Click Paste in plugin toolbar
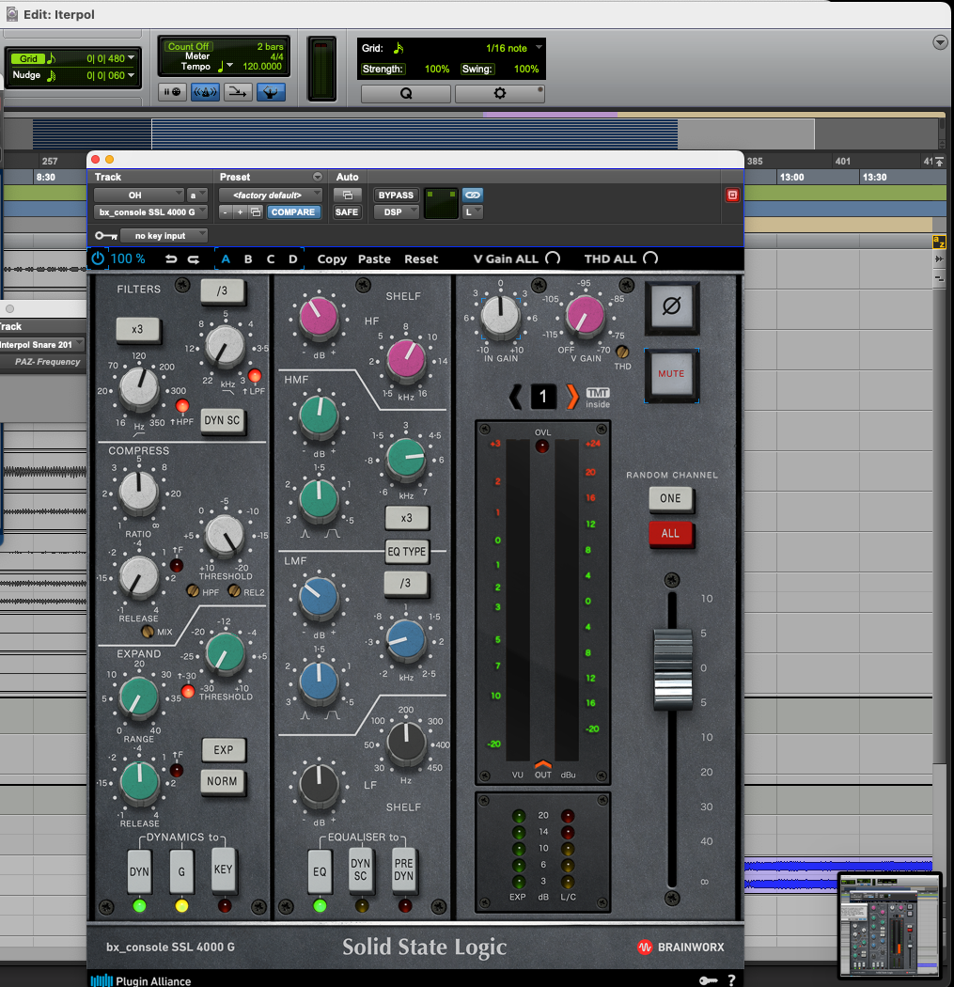Screen dimensions: 954x987 click(374, 258)
